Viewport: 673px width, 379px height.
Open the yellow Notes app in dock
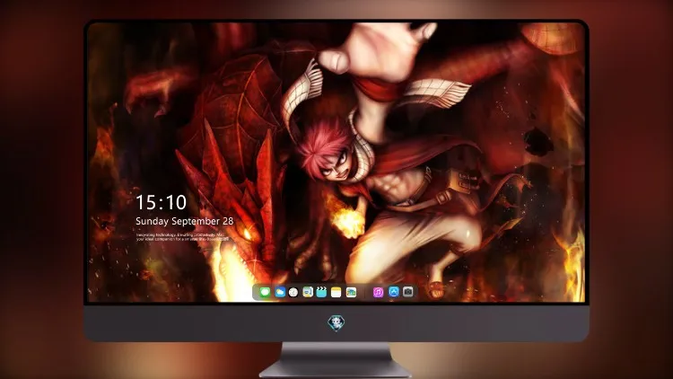coord(336,292)
